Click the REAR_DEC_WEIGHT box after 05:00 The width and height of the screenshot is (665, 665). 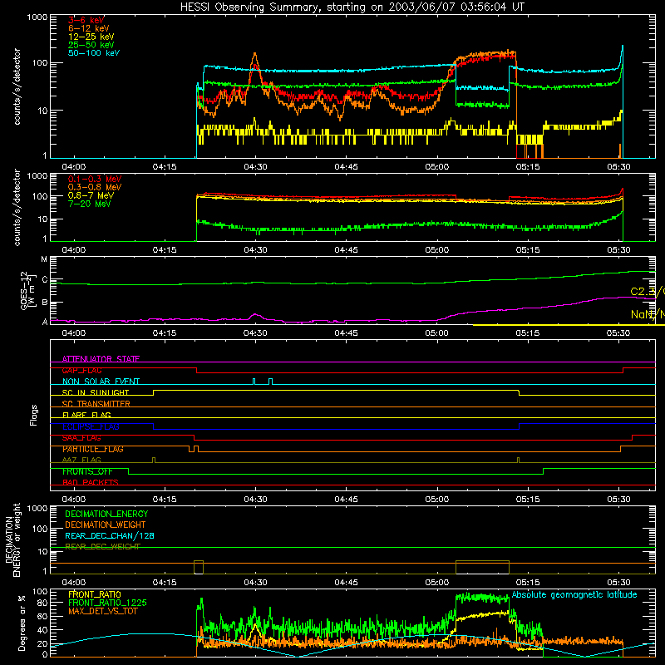(x=482, y=567)
